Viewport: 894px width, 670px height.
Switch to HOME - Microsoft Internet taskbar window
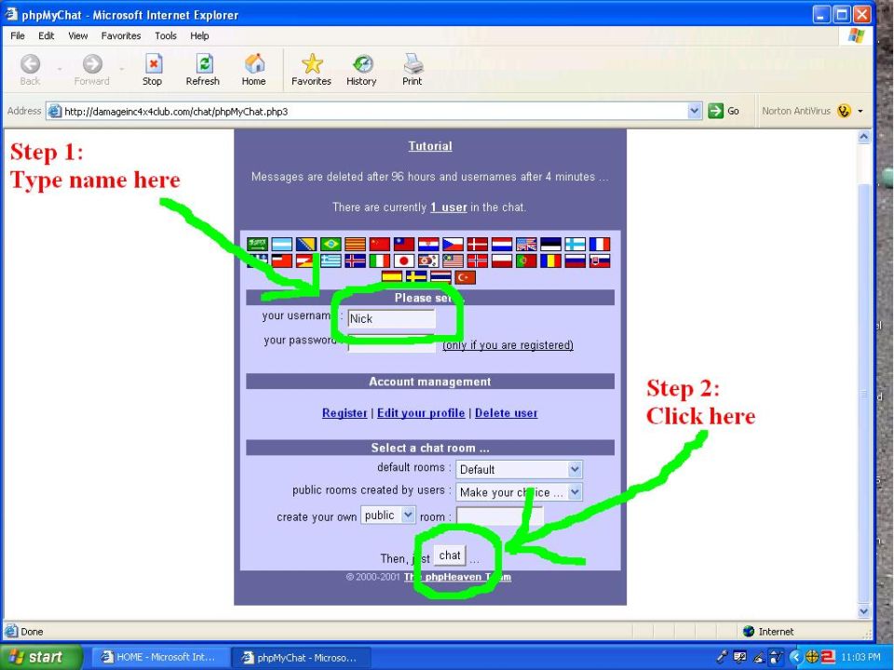(159, 658)
